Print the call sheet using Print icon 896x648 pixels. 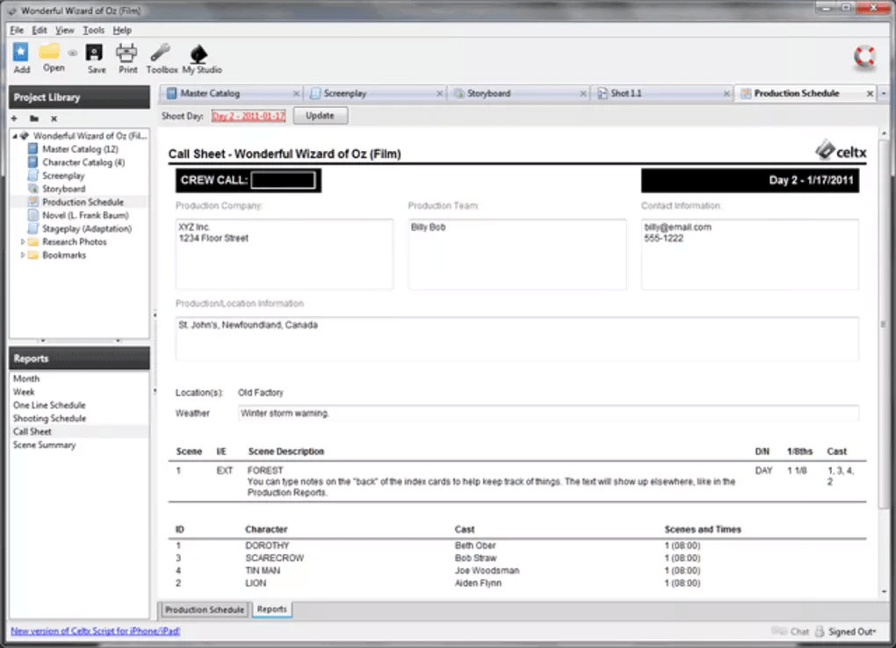(x=127, y=53)
